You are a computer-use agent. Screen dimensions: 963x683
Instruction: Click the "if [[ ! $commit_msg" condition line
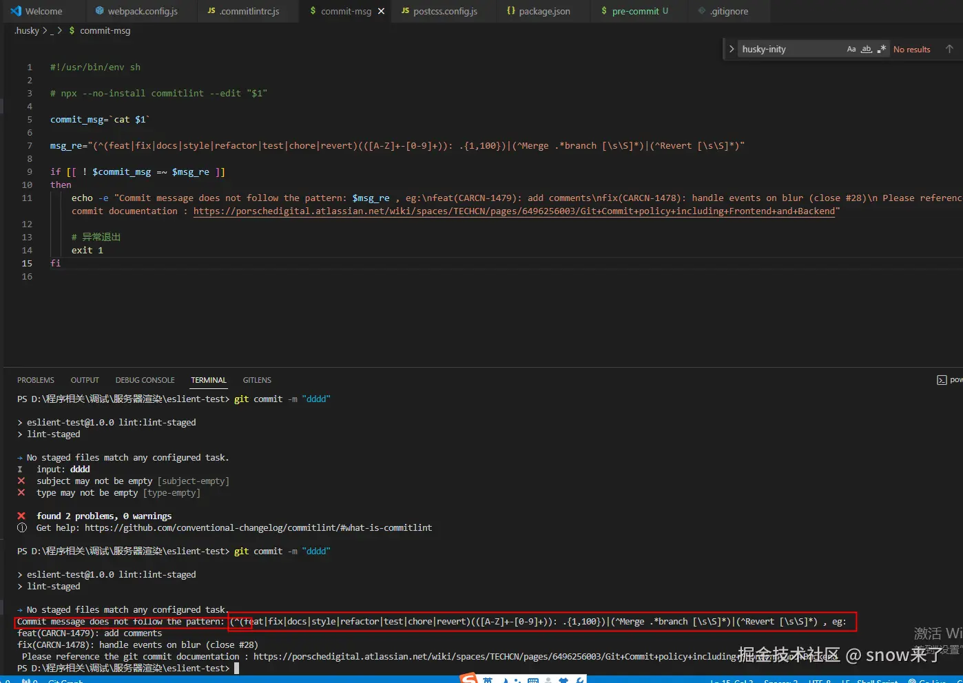(138, 171)
